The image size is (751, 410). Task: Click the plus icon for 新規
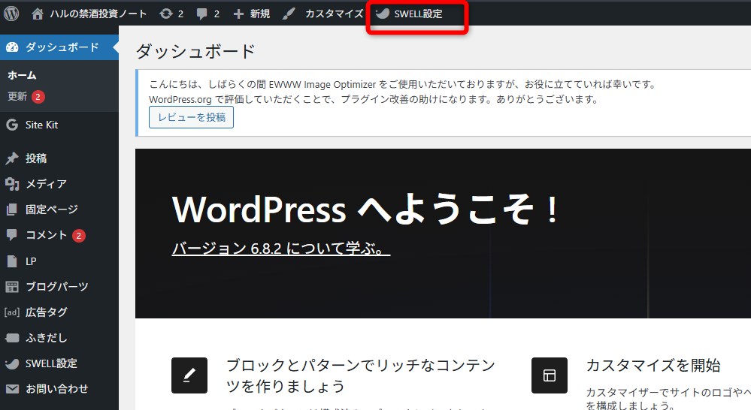238,14
